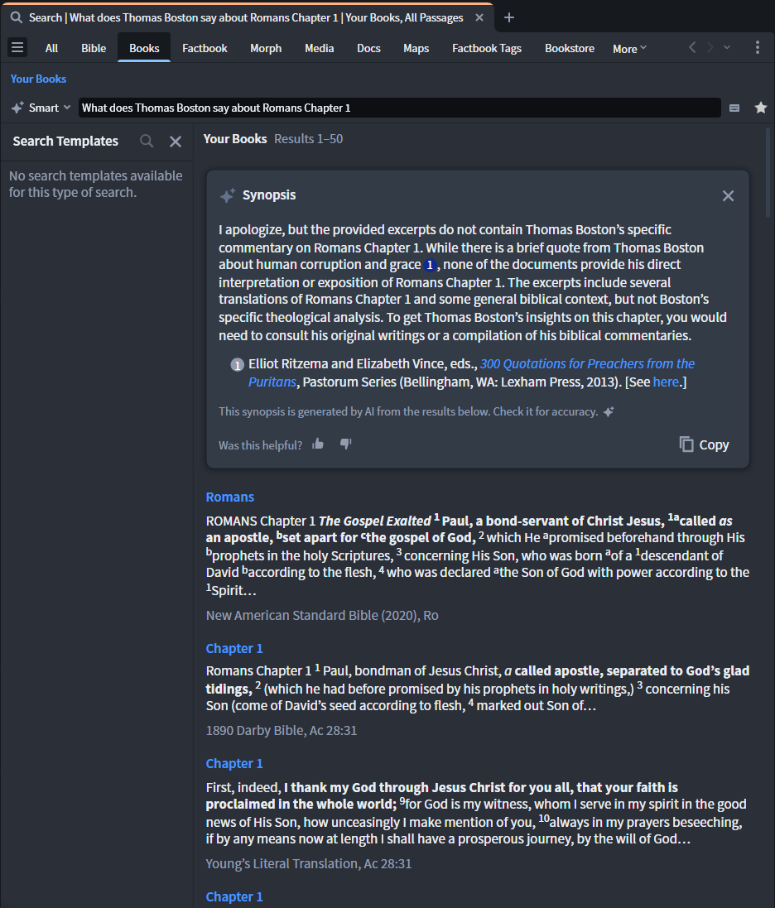Open the on-screen keyboard icon

tap(734, 108)
